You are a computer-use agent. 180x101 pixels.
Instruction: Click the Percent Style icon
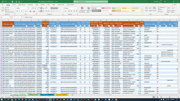[x=69, y=11]
